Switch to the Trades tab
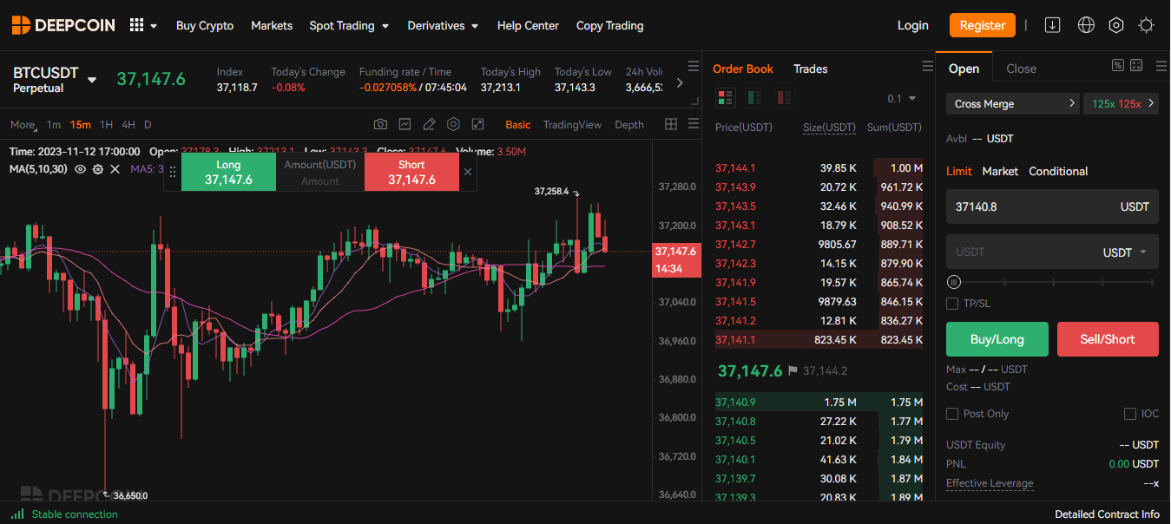Viewport: 1171px width, 524px height. click(811, 69)
